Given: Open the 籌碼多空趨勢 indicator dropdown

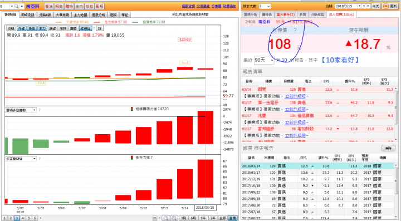Looking at the screenshot, I should coord(35,110).
